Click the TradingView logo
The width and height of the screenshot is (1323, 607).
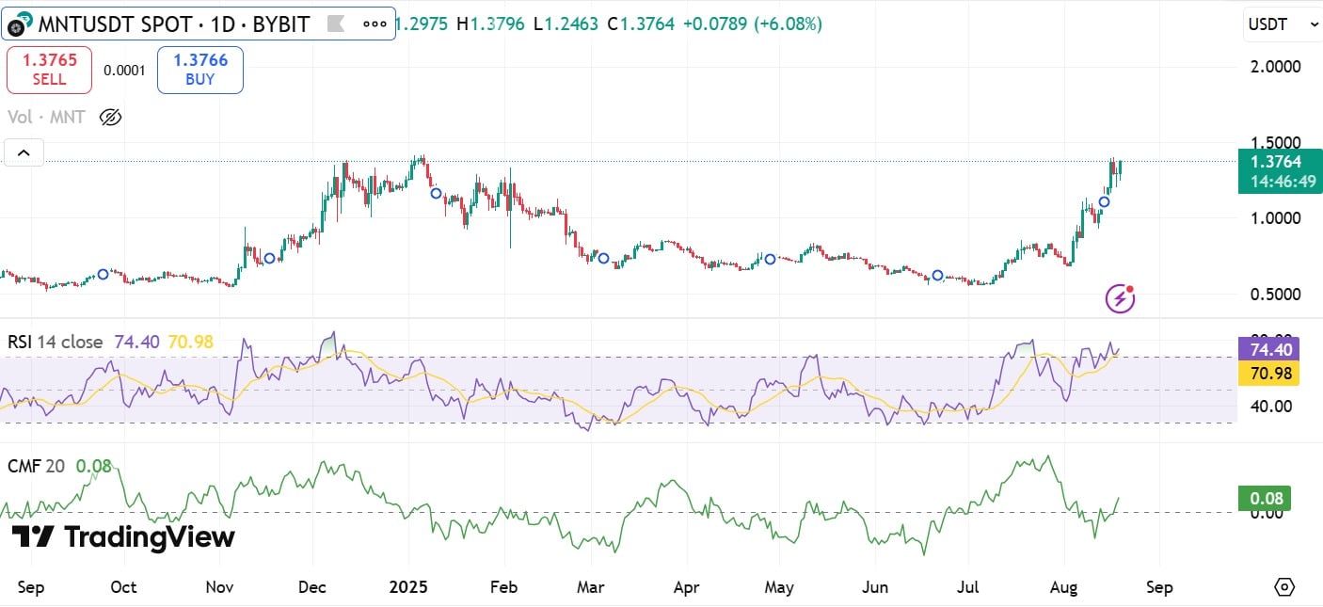click(123, 537)
